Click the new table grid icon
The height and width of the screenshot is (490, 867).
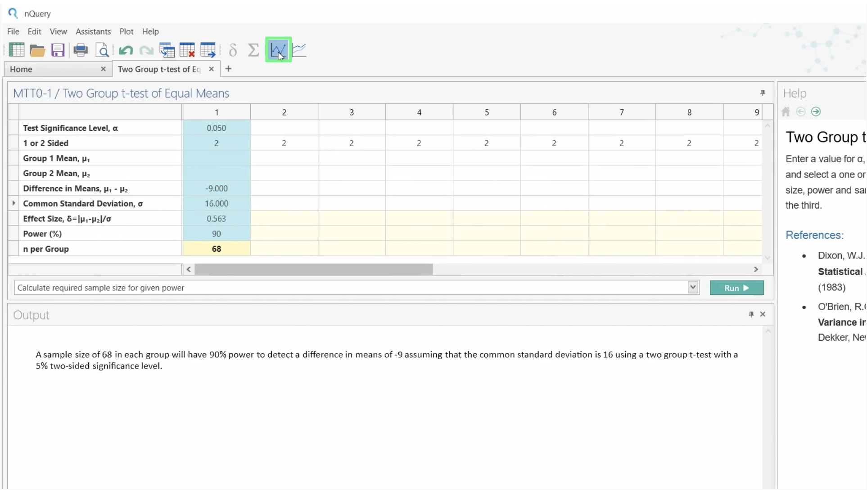click(17, 50)
